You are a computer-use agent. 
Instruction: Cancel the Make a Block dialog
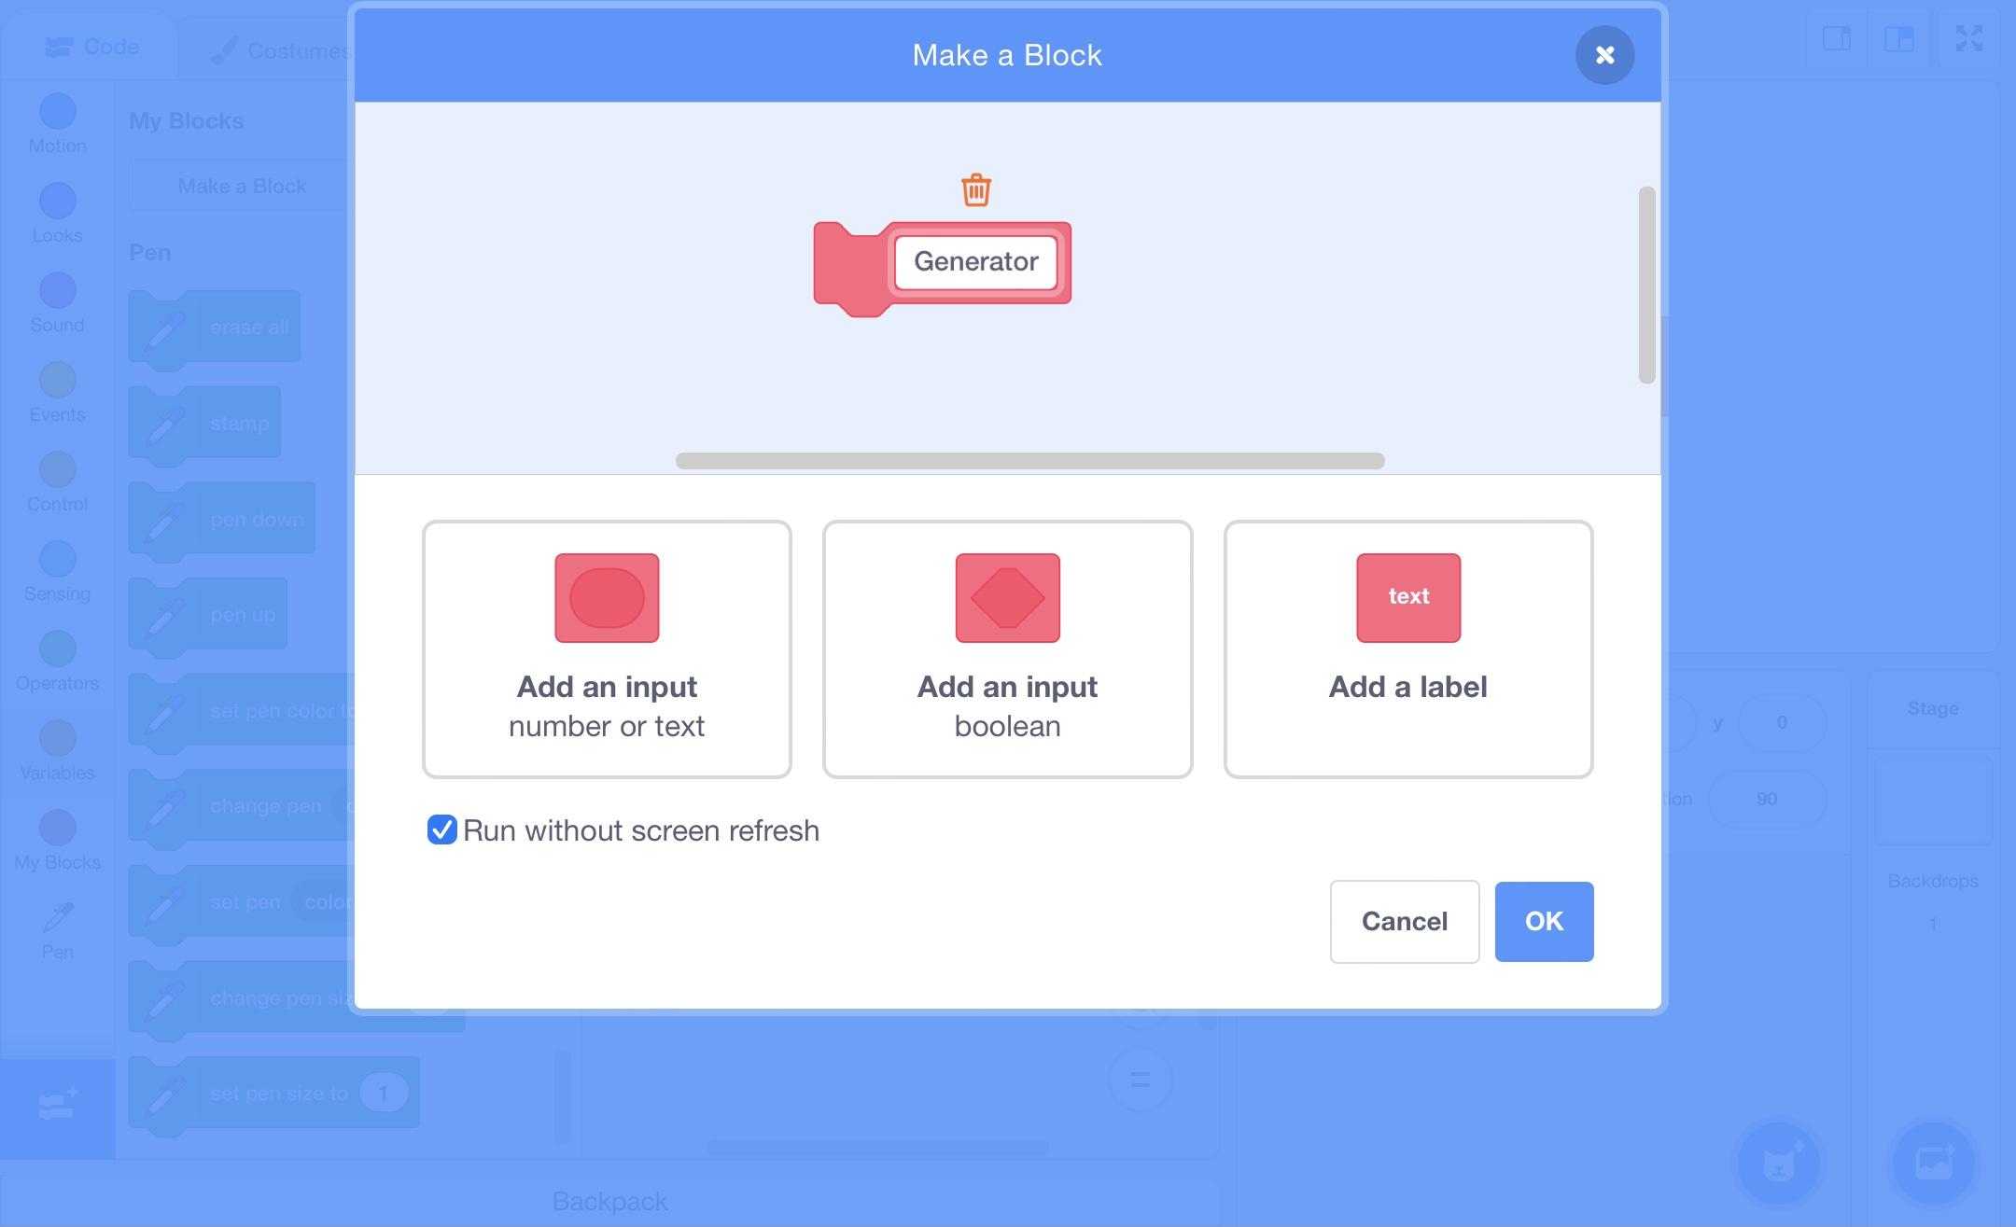pyautogui.click(x=1404, y=921)
